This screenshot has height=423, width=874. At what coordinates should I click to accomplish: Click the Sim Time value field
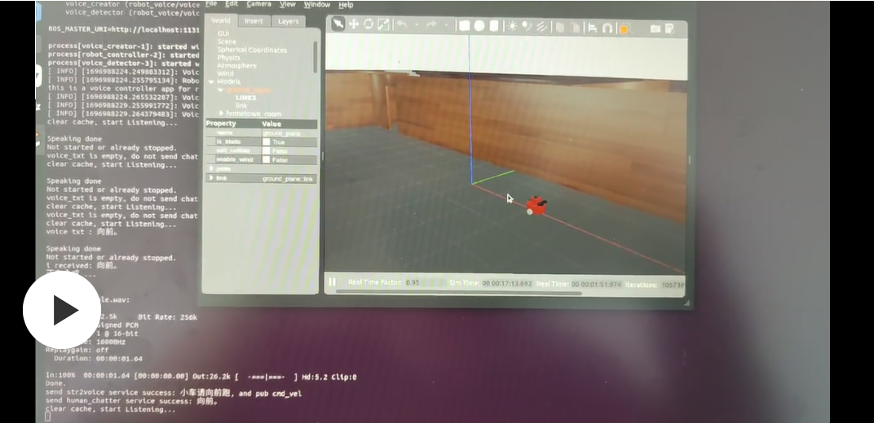[x=506, y=283]
